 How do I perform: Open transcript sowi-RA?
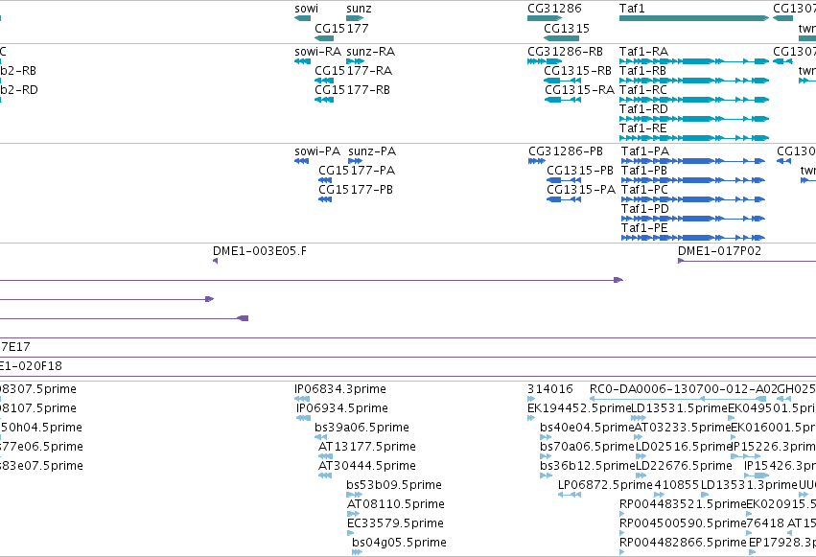318,52
